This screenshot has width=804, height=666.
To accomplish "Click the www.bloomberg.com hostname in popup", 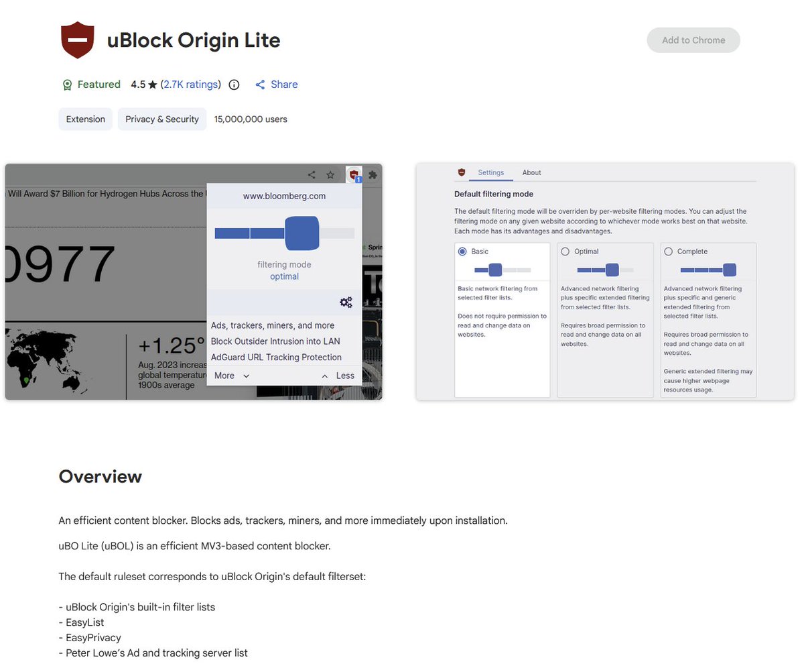I will point(284,197).
